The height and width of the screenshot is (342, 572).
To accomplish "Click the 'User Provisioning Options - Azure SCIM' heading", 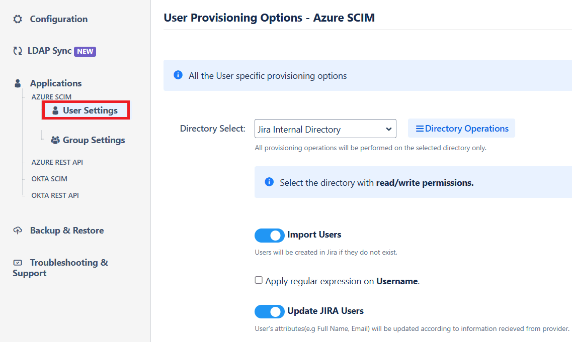I will click(269, 18).
